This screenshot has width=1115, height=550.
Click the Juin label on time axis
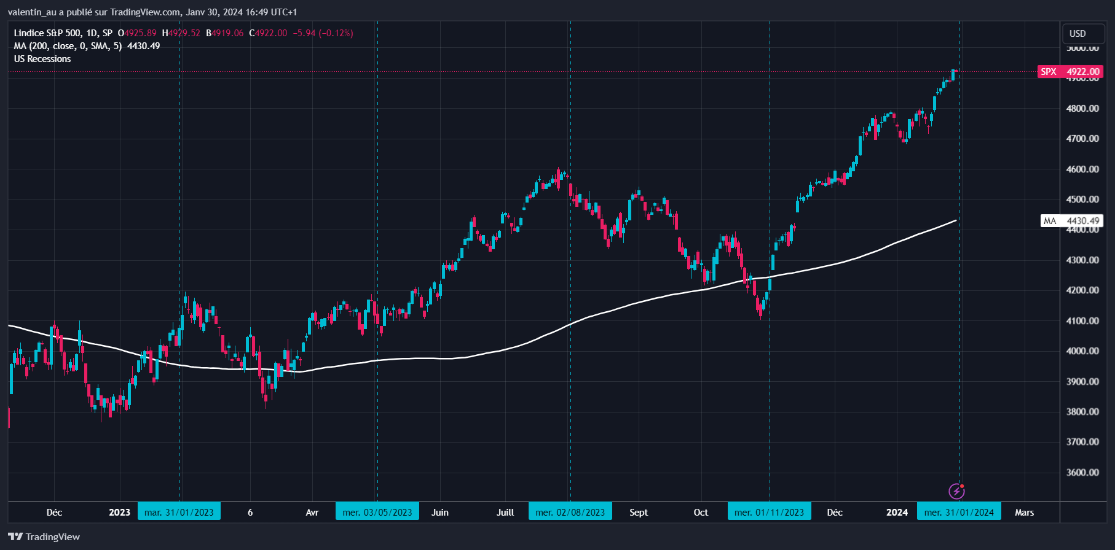coord(440,512)
